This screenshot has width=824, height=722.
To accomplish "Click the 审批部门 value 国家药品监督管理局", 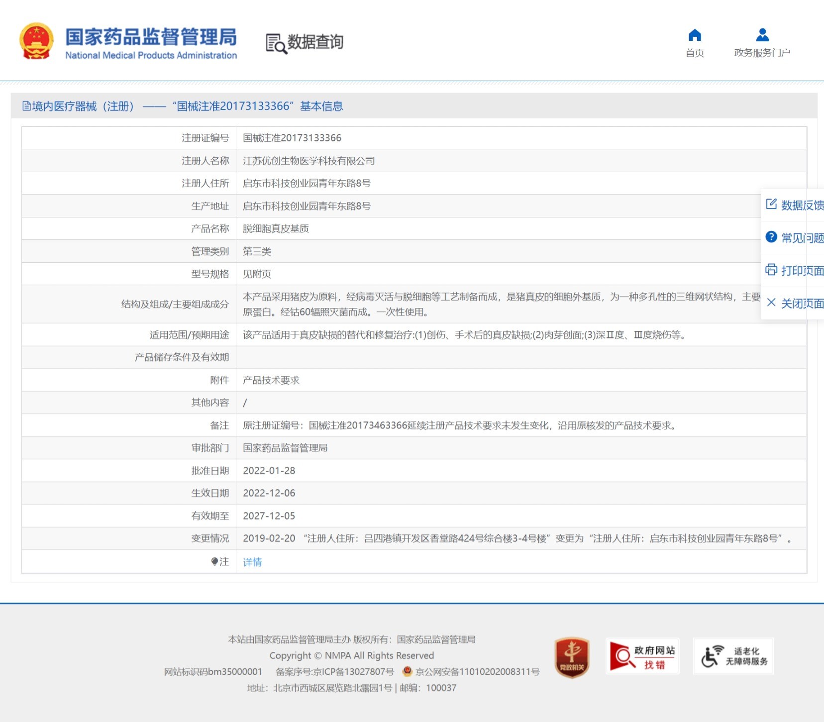I will click(285, 448).
